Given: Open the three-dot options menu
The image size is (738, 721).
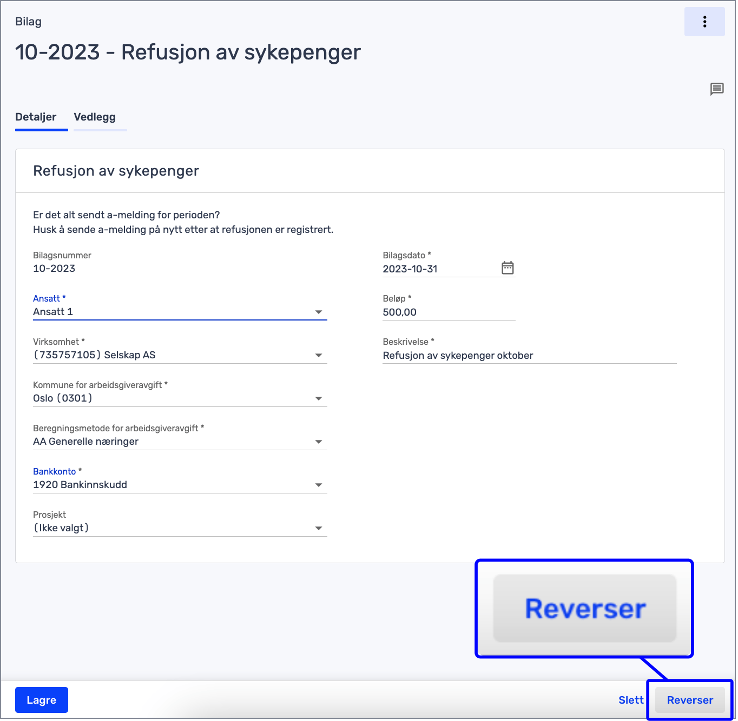Looking at the screenshot, I should [x=704, y=22].
